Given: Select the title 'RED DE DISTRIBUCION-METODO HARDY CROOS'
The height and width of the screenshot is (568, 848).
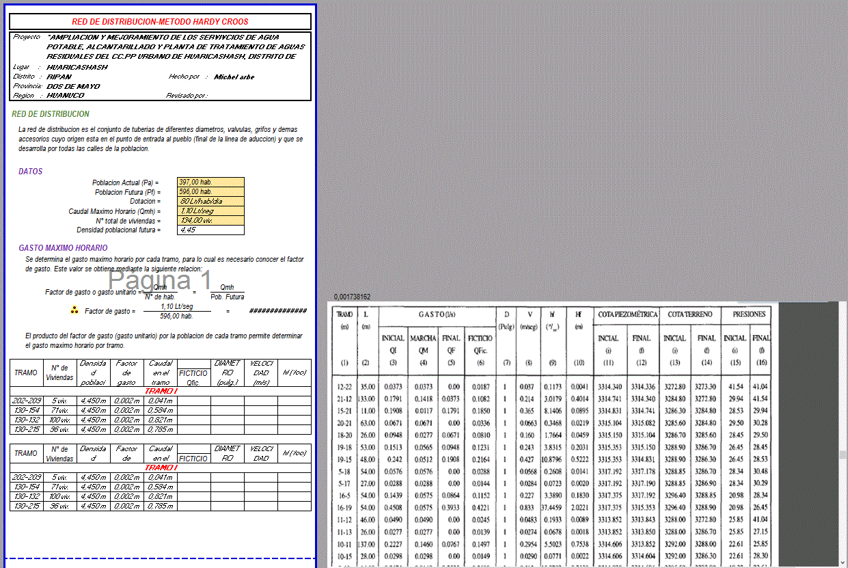Looking at the screenshot, I should pyautogui.click(x=160, y=22).
